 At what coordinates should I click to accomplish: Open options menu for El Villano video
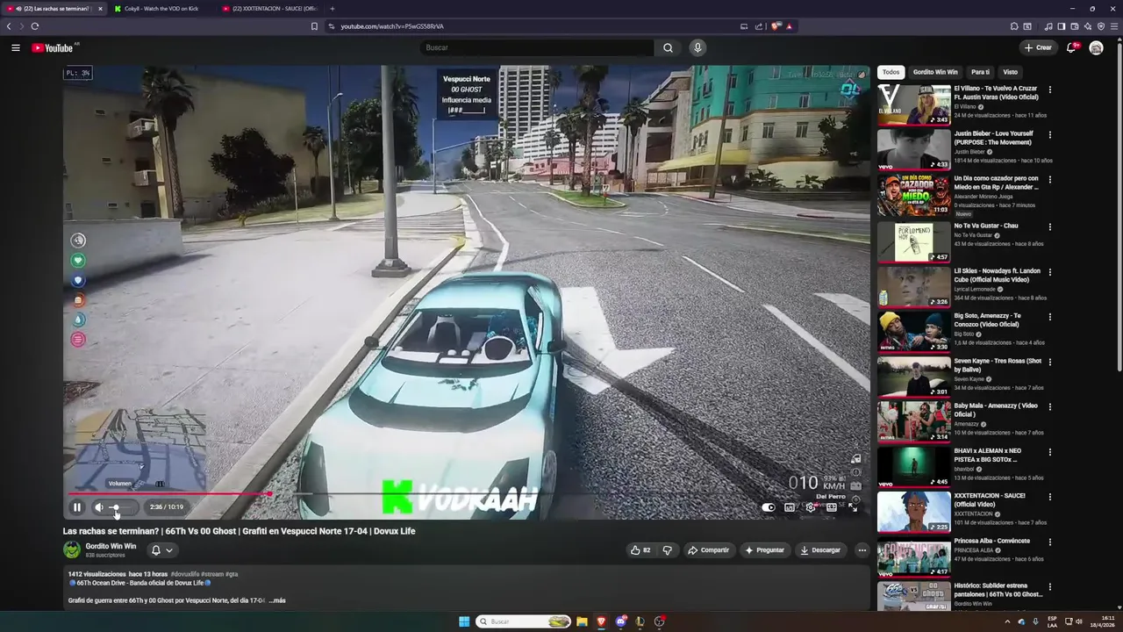point(1049,90)
